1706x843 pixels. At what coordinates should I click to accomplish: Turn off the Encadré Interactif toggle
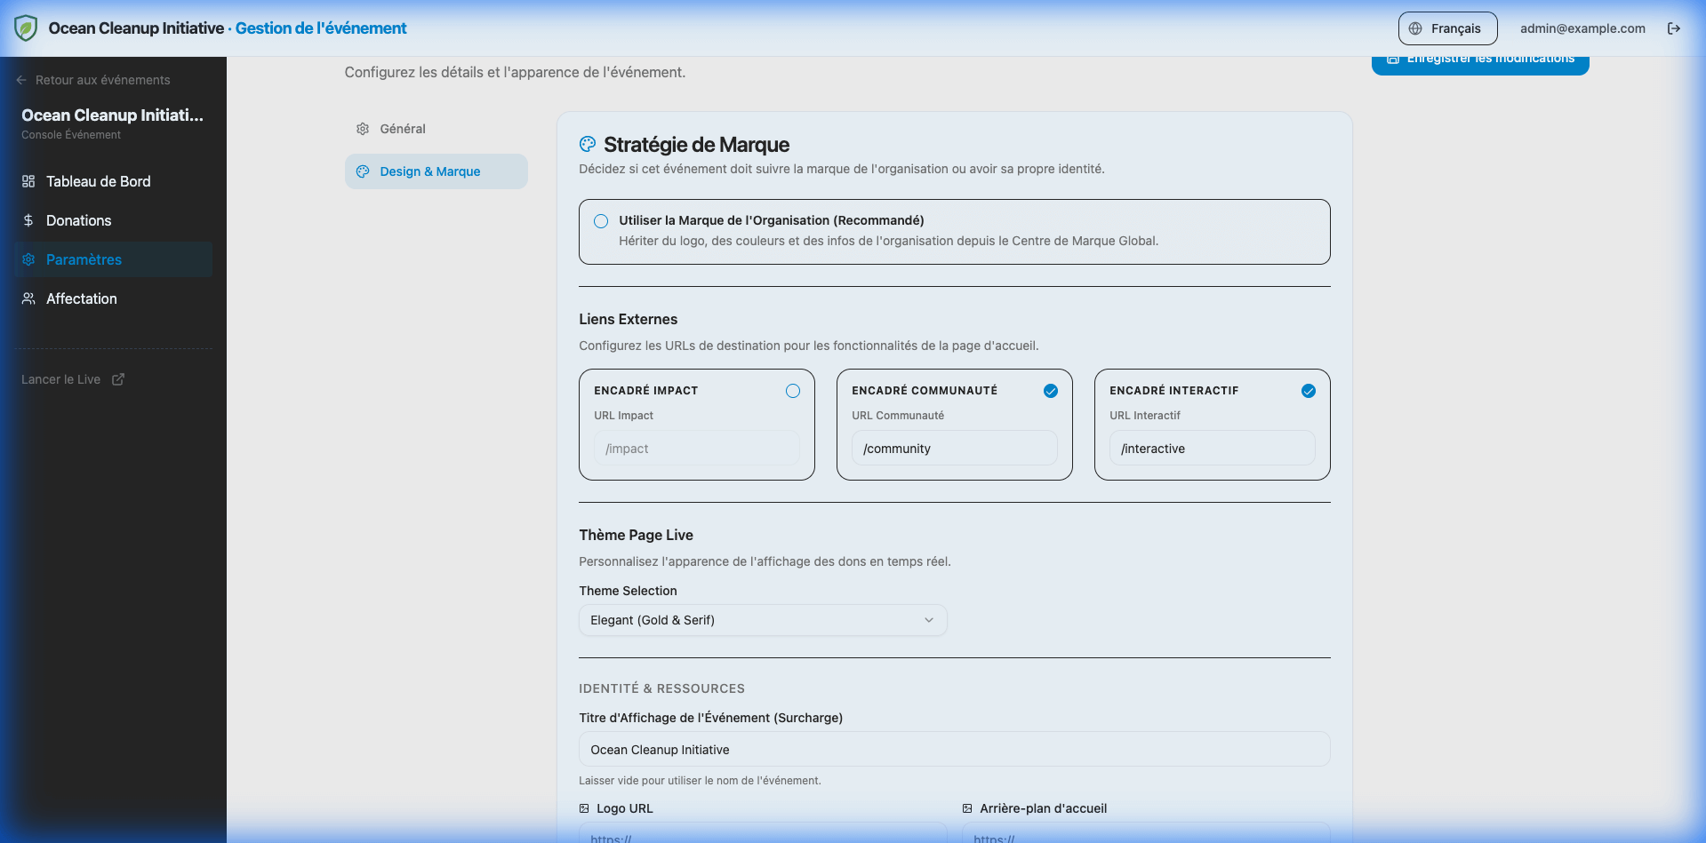click(x=1309, y=391)
